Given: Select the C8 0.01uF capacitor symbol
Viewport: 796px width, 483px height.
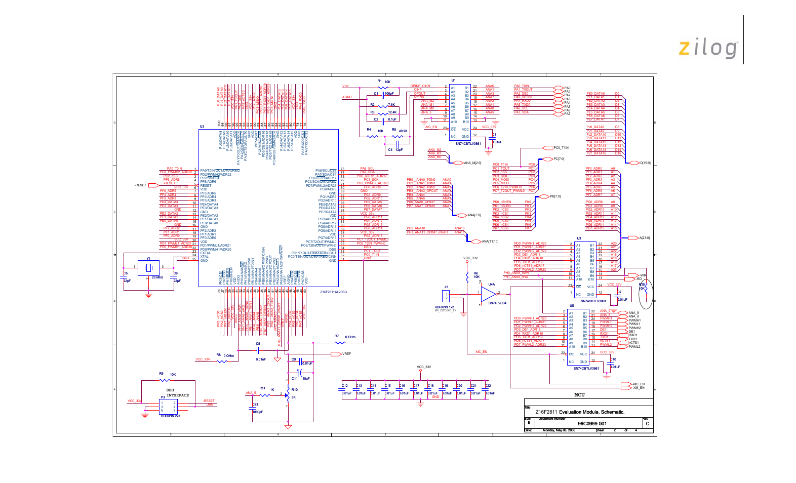Looking at the screenshot, I should click(258, 350).
